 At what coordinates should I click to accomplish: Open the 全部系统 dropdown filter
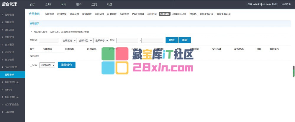pyautogui.click(x=69, y=40)
